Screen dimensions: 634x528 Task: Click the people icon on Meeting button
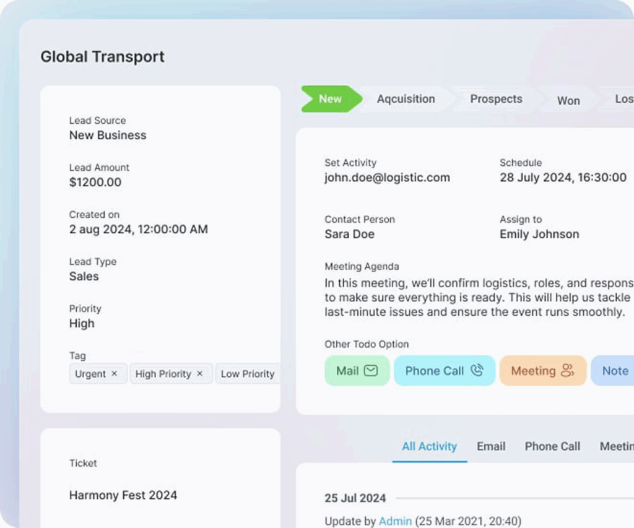click(567, 371)
